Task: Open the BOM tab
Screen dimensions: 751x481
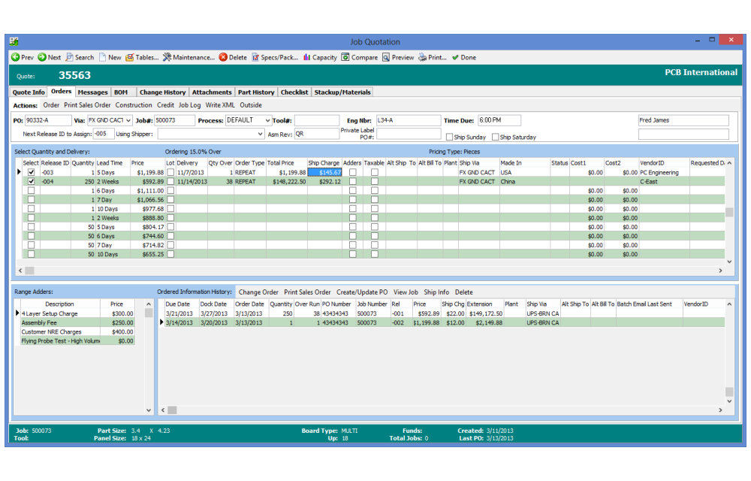Action: click(x=121, y=92)
